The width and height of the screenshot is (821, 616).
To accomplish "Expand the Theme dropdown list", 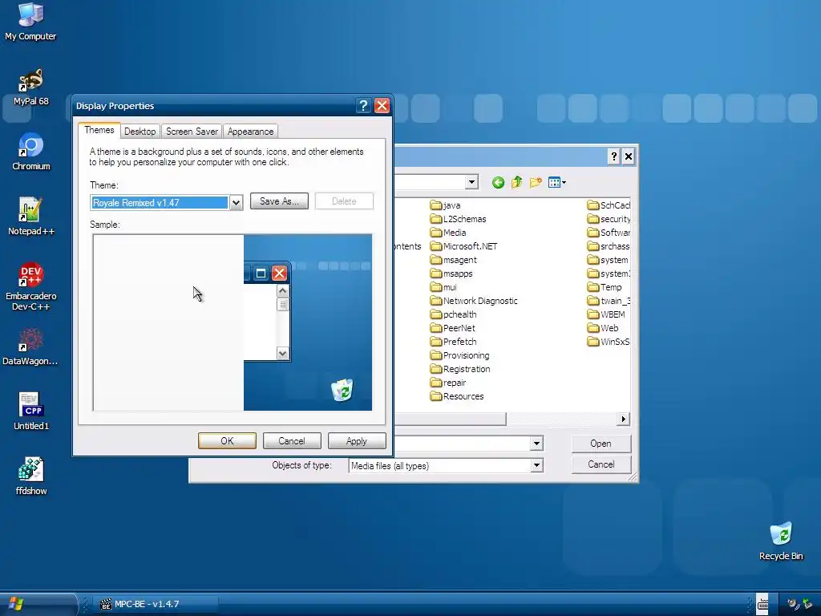I will coord(237,203).
